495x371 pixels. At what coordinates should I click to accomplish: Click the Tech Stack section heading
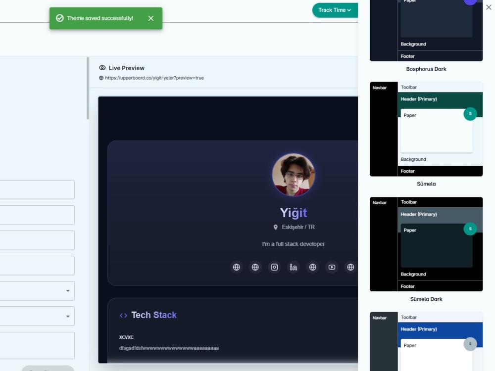tap(154, 315)
